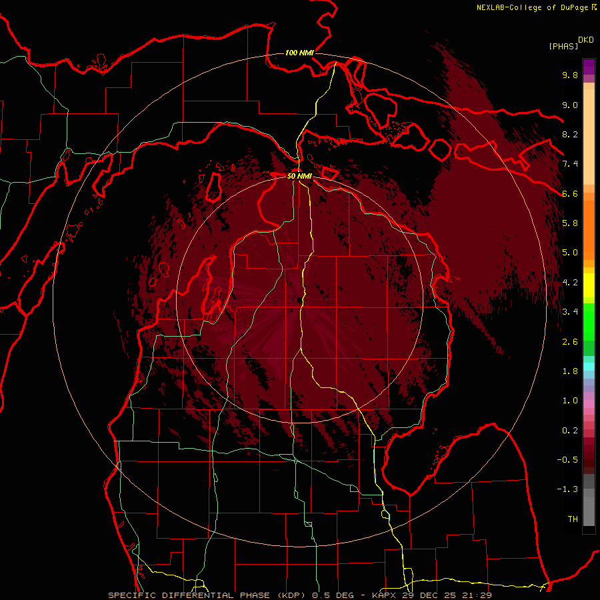The height and width of the screenshot is (600, 600).
Task: Pick the bright green band on color bar
Action: pos(589,321)
